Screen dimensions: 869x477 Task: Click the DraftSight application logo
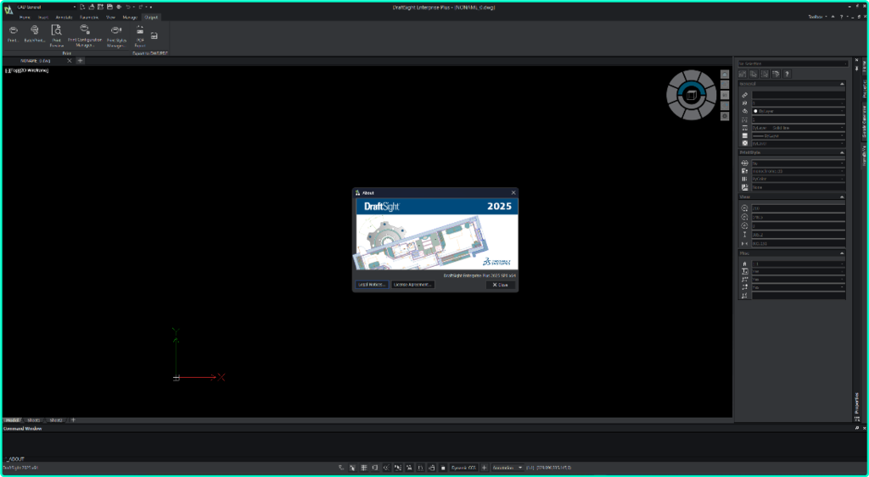coord(8,8)
